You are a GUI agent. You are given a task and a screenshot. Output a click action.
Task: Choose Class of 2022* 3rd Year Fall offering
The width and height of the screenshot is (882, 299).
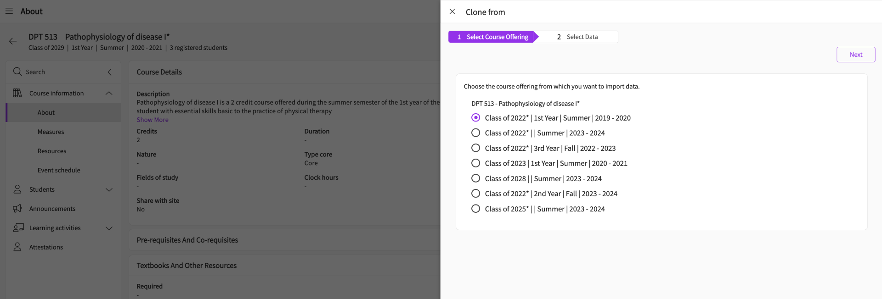click(x=476, y=148)
